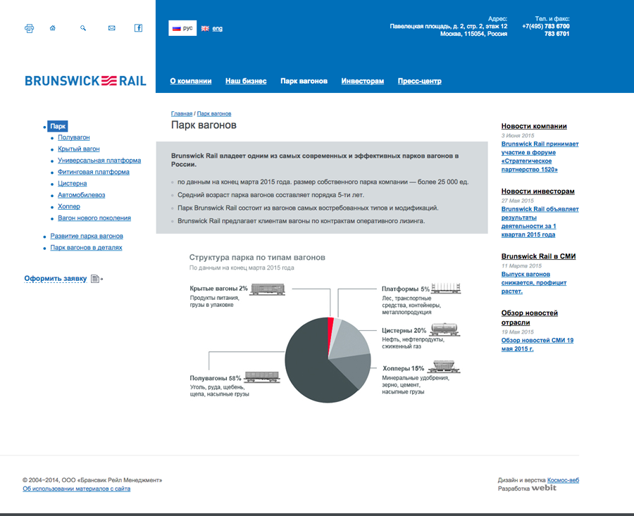Click the covered wagon illustration
Viewport: 634px width, 516px height.
click(267, 289)
